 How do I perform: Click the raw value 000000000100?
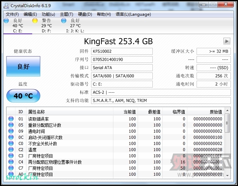tap(208, 137)
